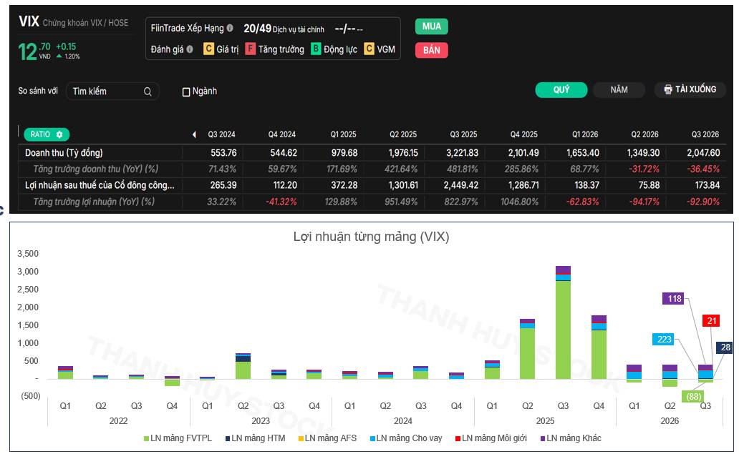Click the info icon beside Đánh giá
This screenshot has height=454, width=739.
click(190, 49)
